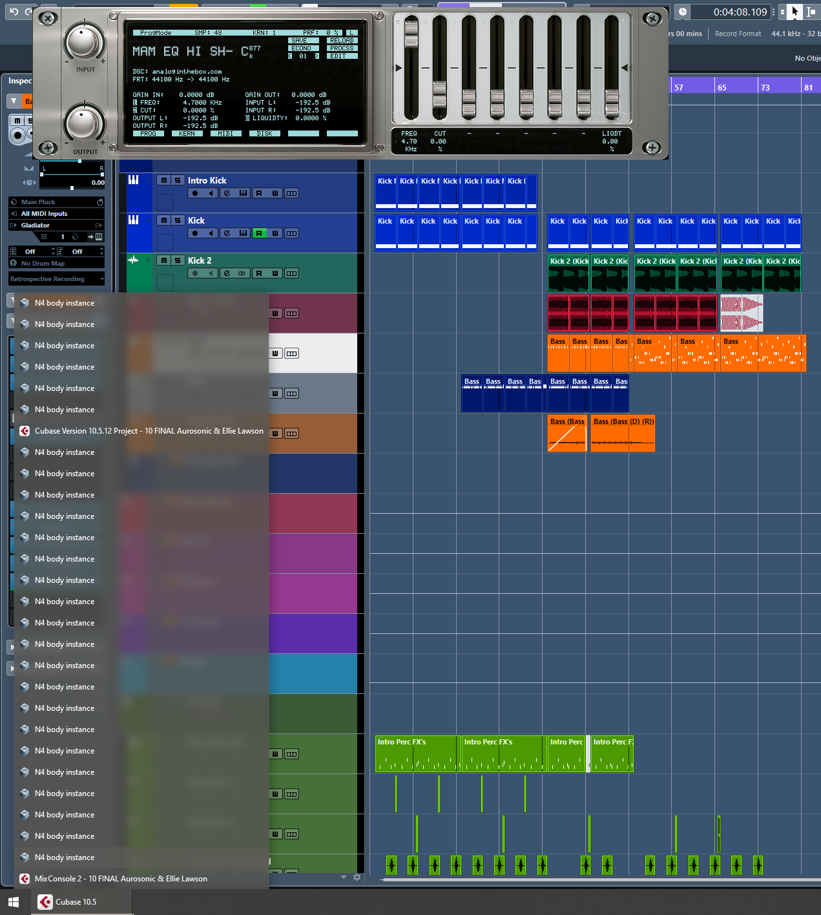Click the previous preset arrow left of 01
The width and height of the screenshot is (821, 915).
coord(290,56)
